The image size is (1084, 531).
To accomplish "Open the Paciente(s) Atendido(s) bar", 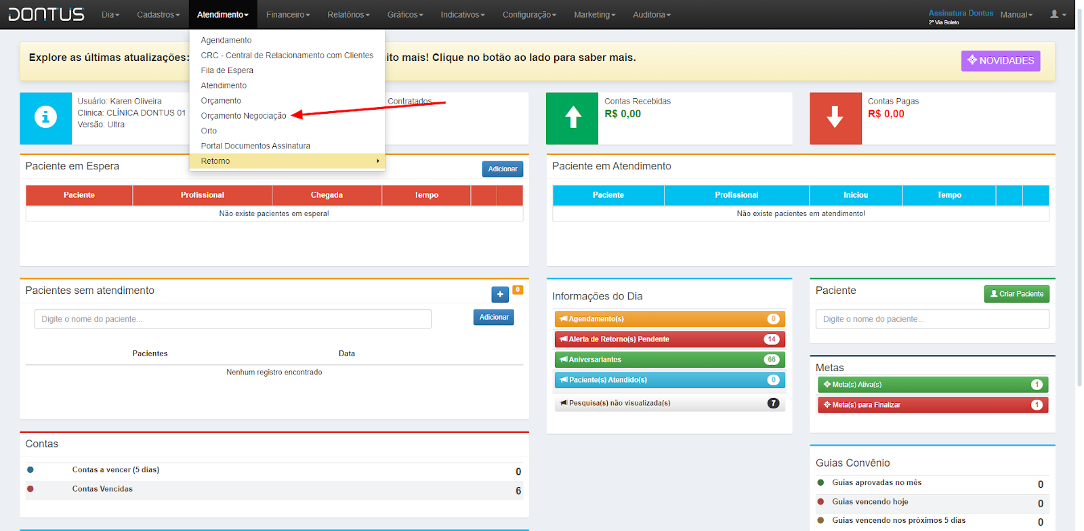I will point(669,380).
